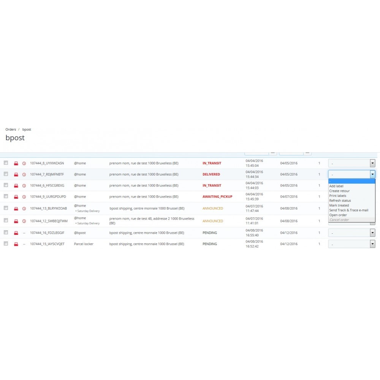
Task: Select 'Refresh status' in the action list
Action: point(351,201)
